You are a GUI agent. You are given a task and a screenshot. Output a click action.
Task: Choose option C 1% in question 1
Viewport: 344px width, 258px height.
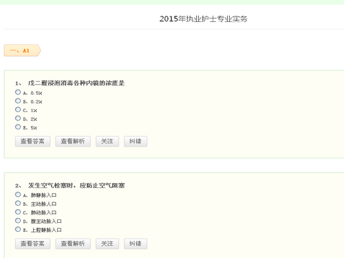tap(18, 109)
